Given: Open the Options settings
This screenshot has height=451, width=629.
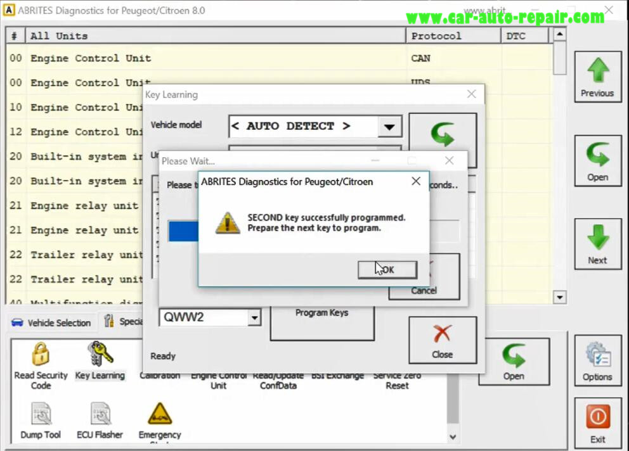Looking at the screenshot, I should (x=598, y=361).
